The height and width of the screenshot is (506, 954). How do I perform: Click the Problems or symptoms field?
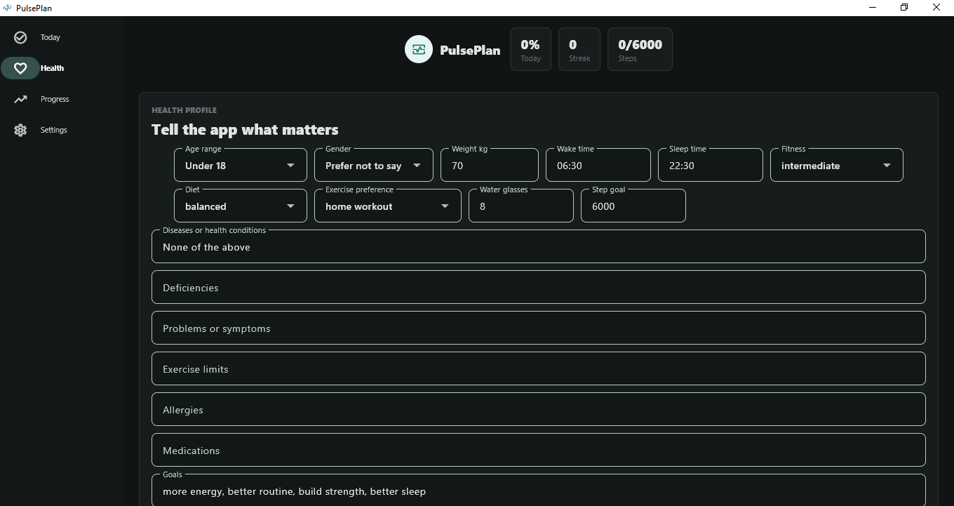point(539,328)
